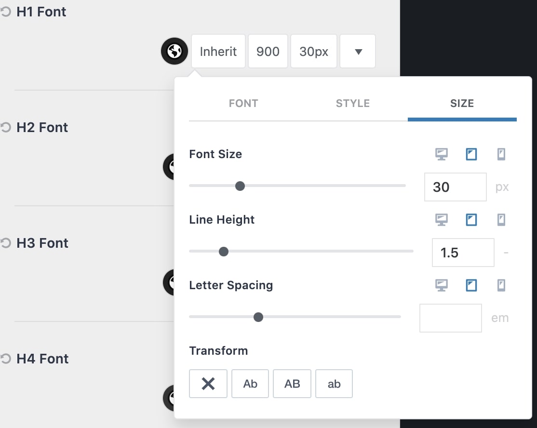This screenshot has height=428, width=537.
Task: Switch to the STYLE tab
Action: click(353, 104)
